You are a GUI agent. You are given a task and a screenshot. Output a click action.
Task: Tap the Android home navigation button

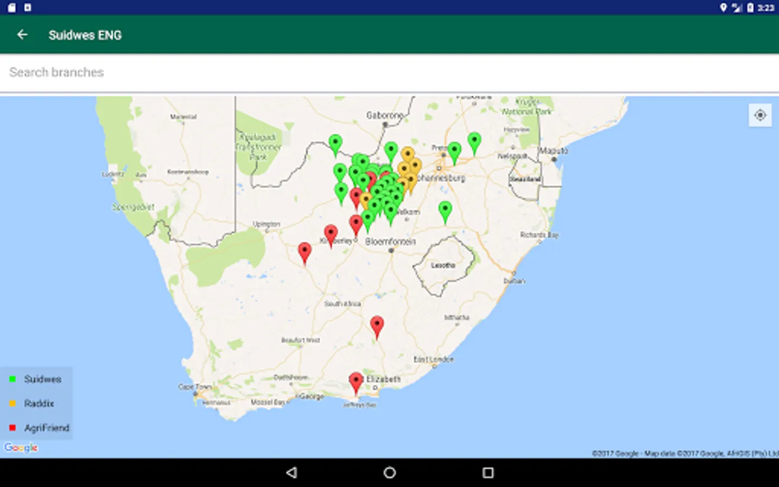(389, 472)
